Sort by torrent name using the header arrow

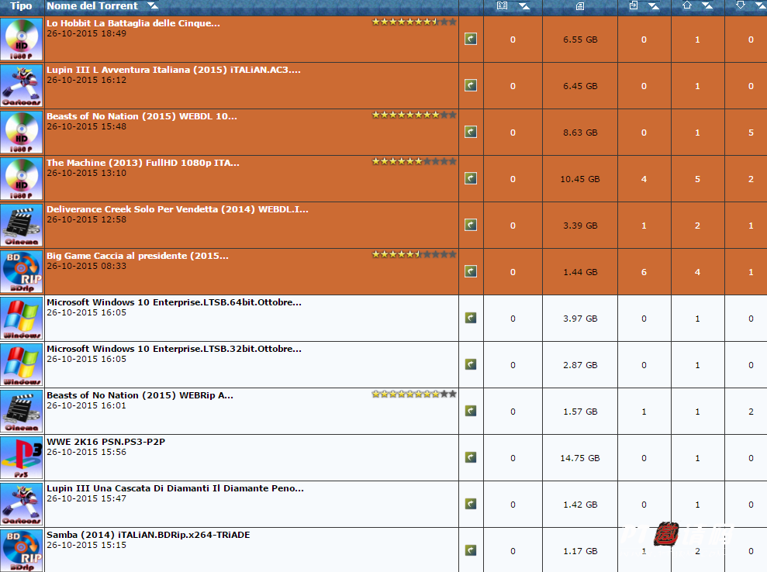tap(153, 6)
